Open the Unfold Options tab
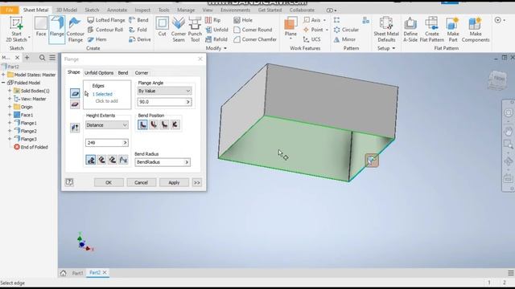Screen dimensions: 515x289 pyautogui.click(x=99, y=73)
